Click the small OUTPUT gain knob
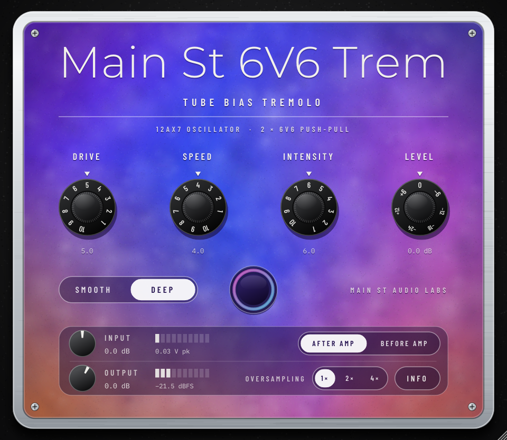This screenshot has height=440, width=507. coord(82,378)
